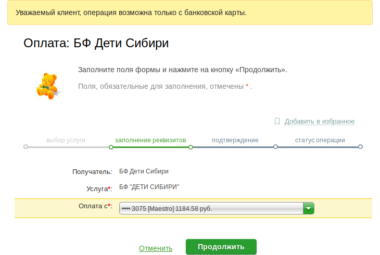Click the recipient value БФ Дети Сибири
This screenshot has width=380, height=255.
coord(144,171)
